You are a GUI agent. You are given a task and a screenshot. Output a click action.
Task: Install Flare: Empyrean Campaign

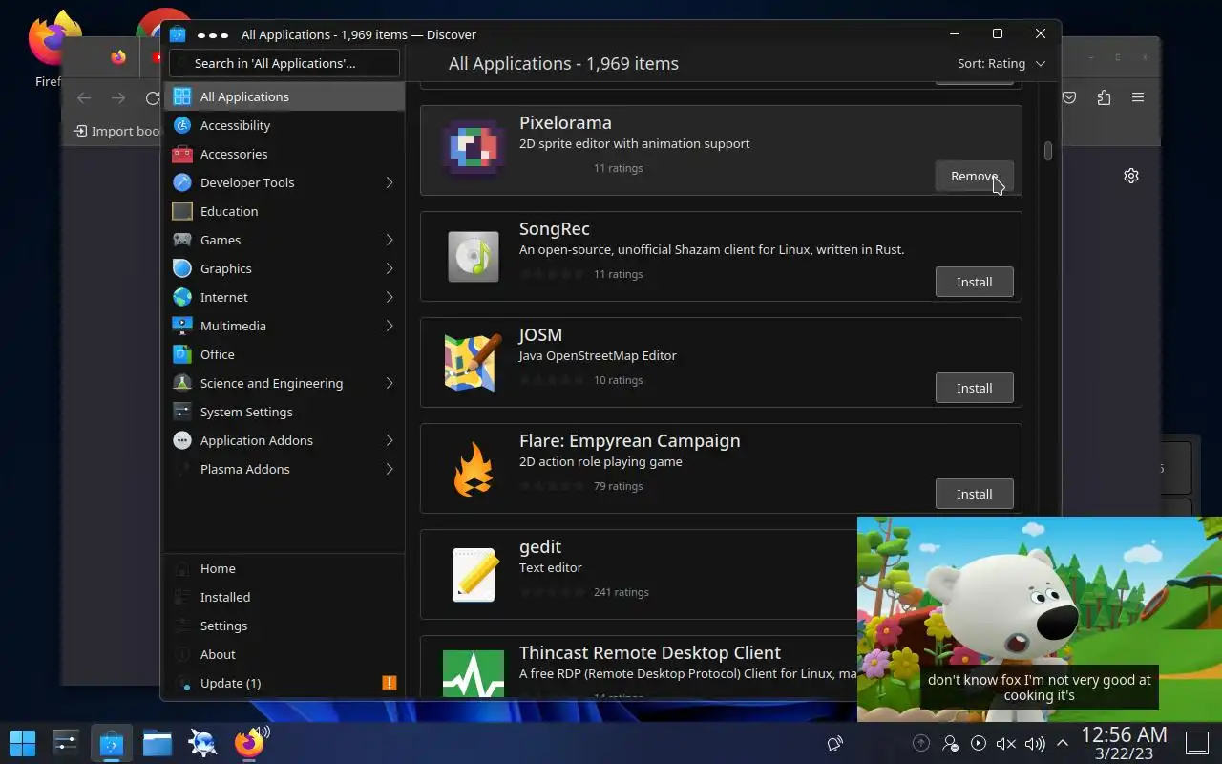tap(974, 494)
